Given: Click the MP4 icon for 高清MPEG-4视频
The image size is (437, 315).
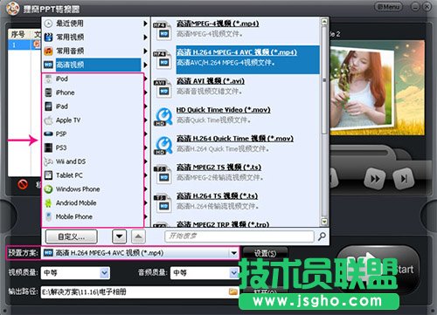Looking at the screenshot, I should (163, 31).
